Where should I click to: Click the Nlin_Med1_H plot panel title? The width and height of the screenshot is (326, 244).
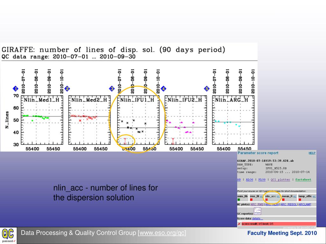[42, 100]
